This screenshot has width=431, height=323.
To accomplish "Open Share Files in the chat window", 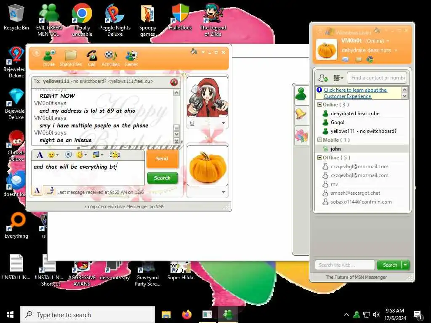I will (x=71, y=58).
